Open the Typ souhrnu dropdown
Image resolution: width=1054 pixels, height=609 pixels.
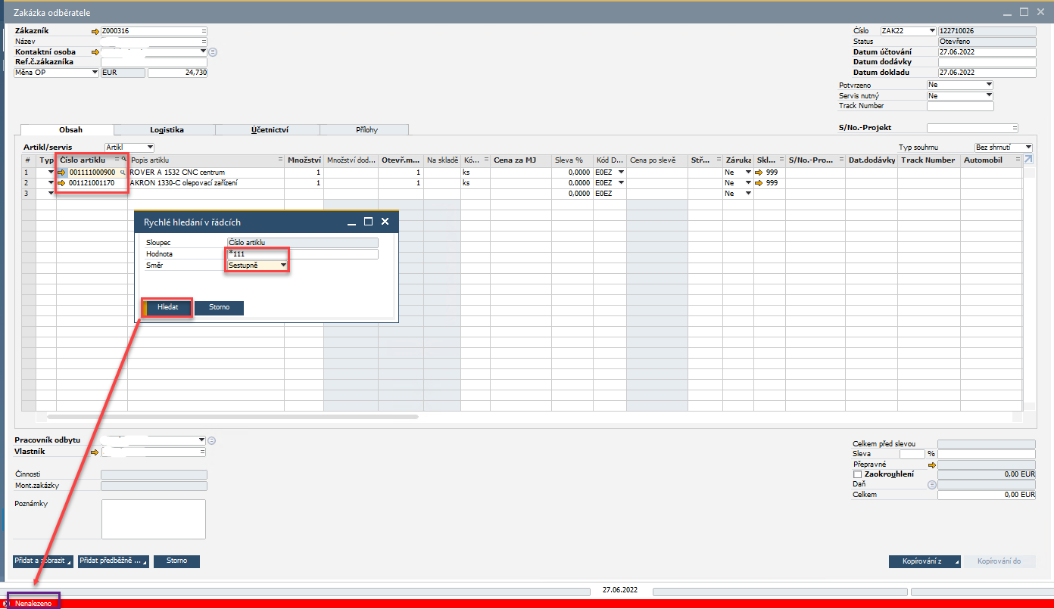tap(1028, 147)
